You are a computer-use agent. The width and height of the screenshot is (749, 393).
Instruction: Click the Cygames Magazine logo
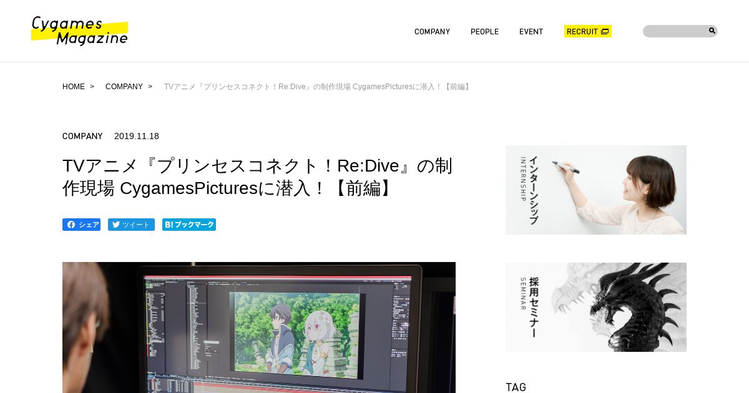pos(80,31)
